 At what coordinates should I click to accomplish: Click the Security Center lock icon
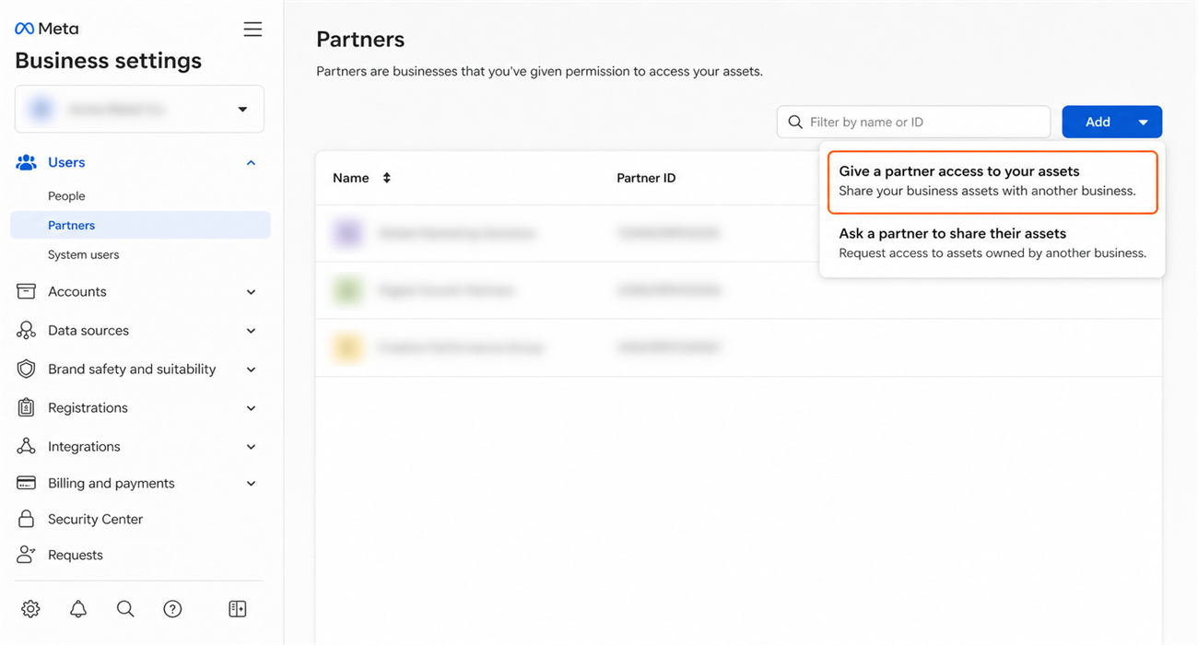coord(27,519)
